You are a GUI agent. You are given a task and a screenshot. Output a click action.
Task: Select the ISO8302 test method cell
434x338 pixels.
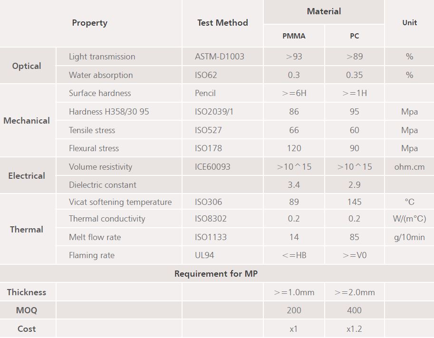coord(211,219)
